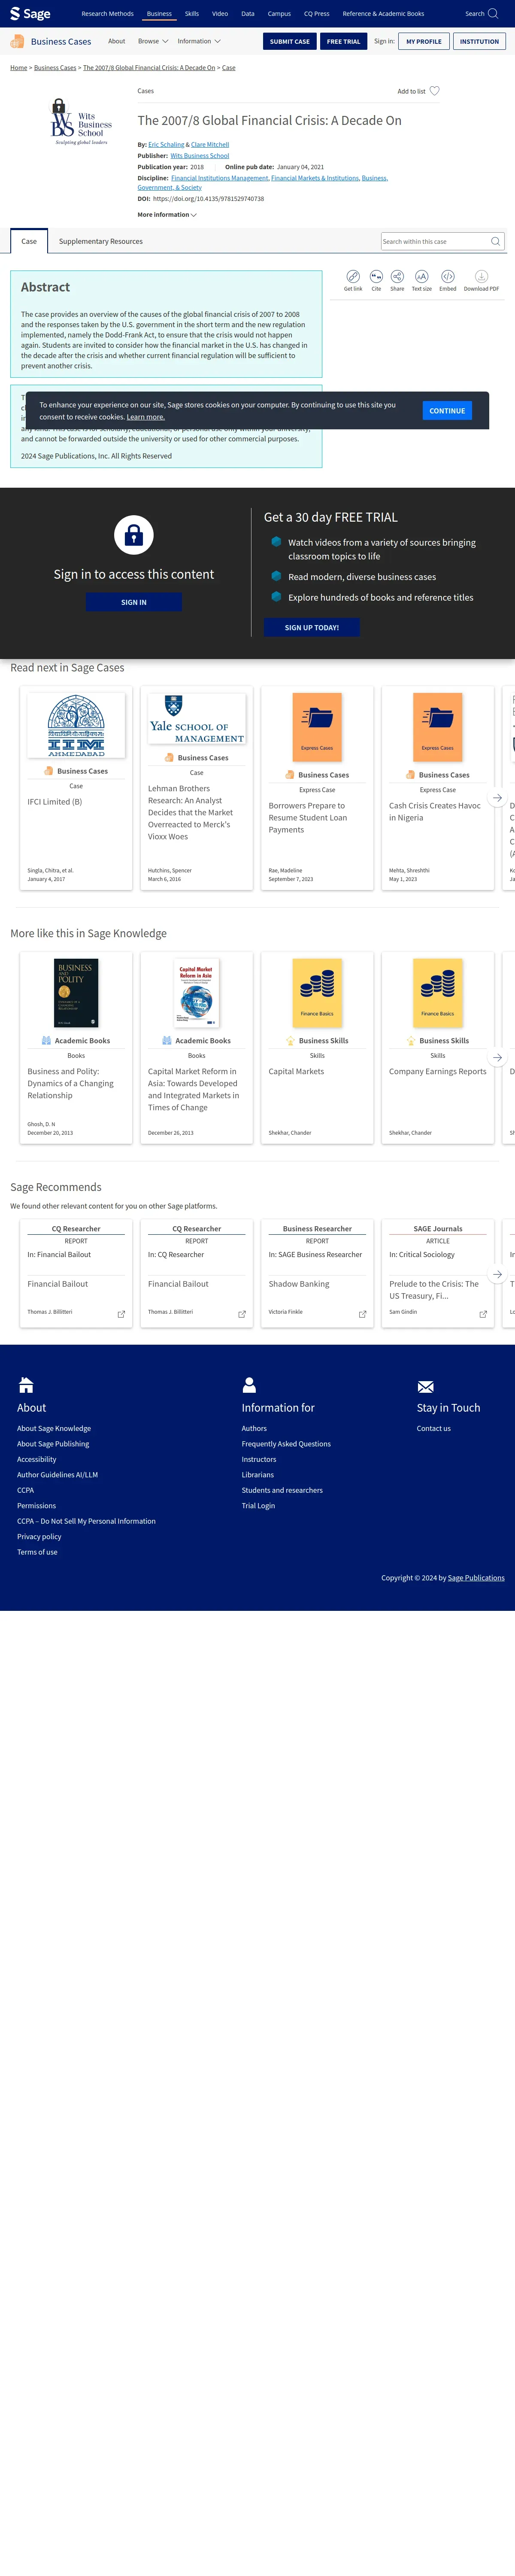Click INSTITUTION sign-in button
Screen dimensions: 515x2576
click(x=479, y=41)
